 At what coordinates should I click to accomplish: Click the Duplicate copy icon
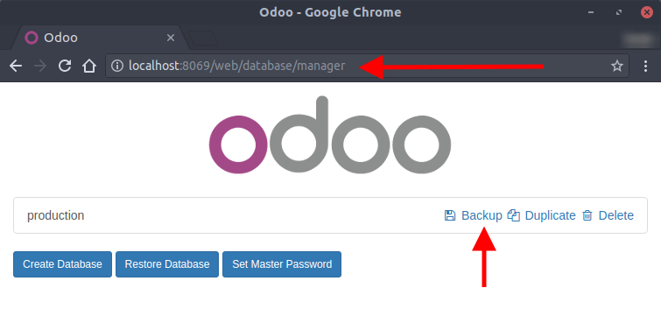[513, 215]
